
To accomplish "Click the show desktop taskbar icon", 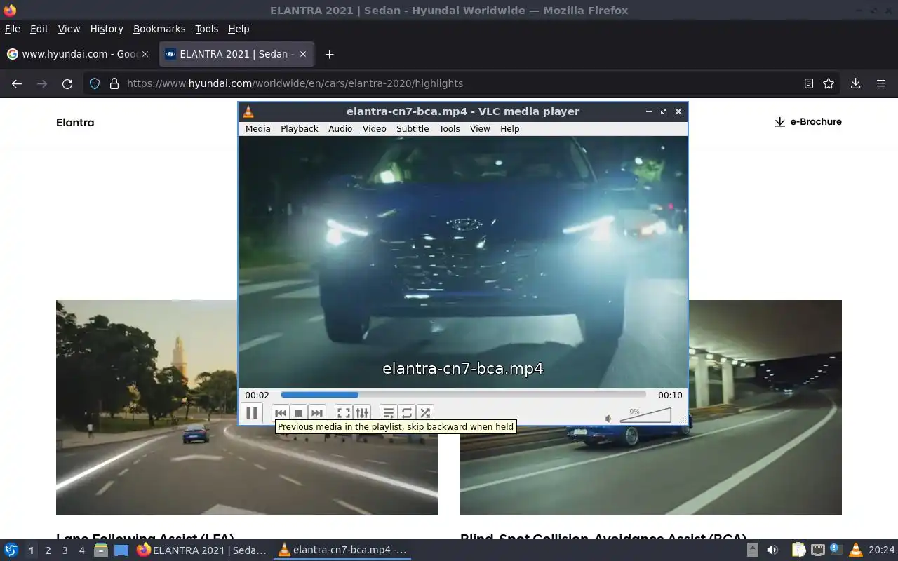I will (x=121, y=550).
